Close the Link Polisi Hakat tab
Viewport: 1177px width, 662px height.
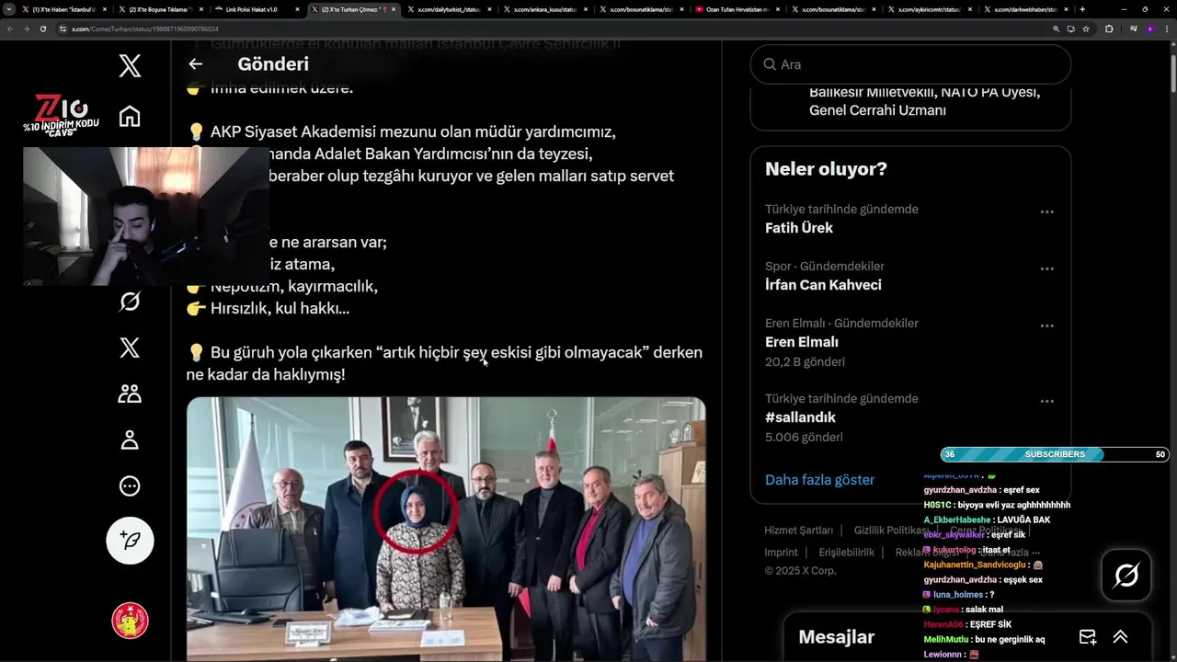[298, 9]
